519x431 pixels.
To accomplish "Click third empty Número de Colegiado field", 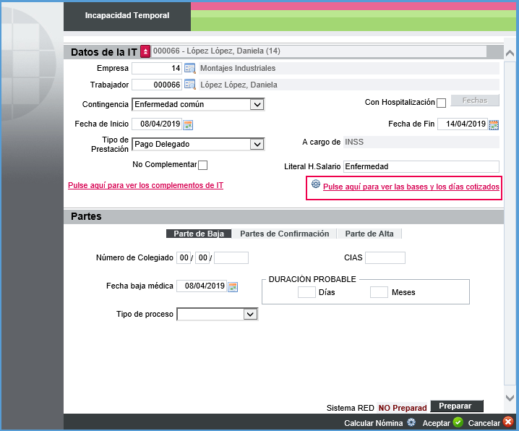I will (x=231, y=258).
